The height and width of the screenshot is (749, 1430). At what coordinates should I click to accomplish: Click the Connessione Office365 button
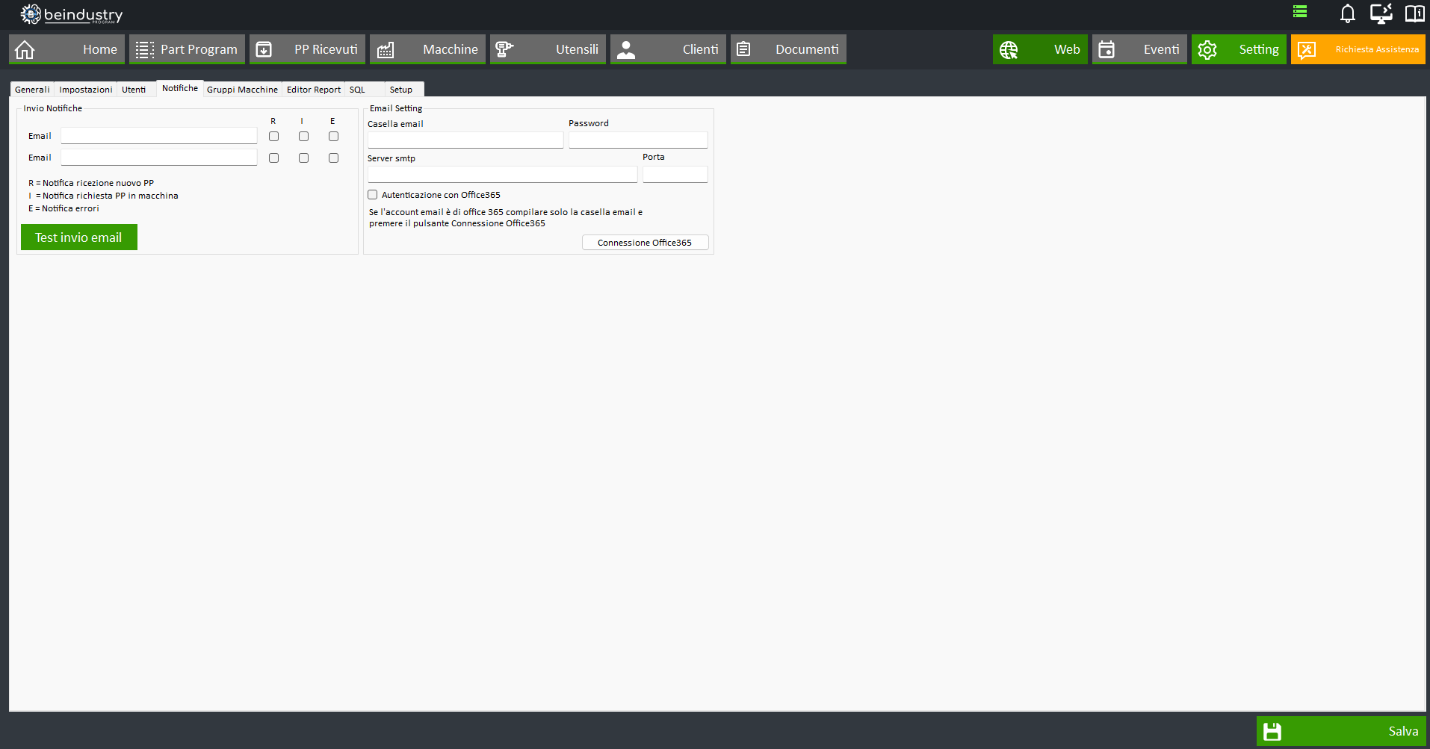(x=645, y=243)
